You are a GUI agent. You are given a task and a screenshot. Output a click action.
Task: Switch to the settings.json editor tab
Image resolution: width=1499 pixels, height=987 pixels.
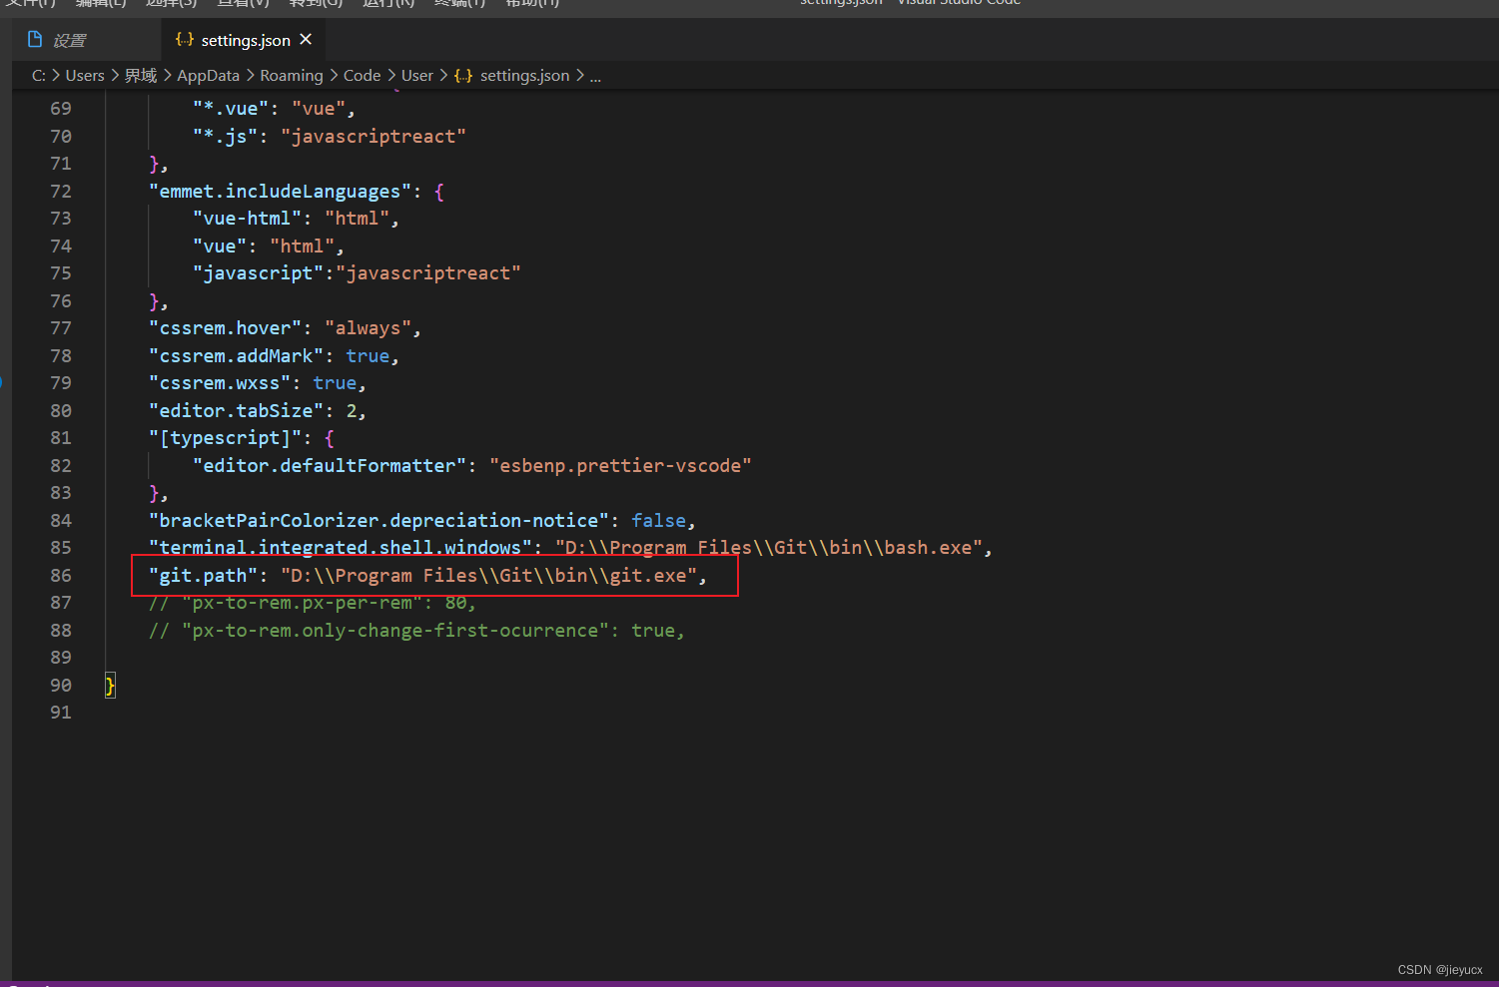[x=246, y=40]
